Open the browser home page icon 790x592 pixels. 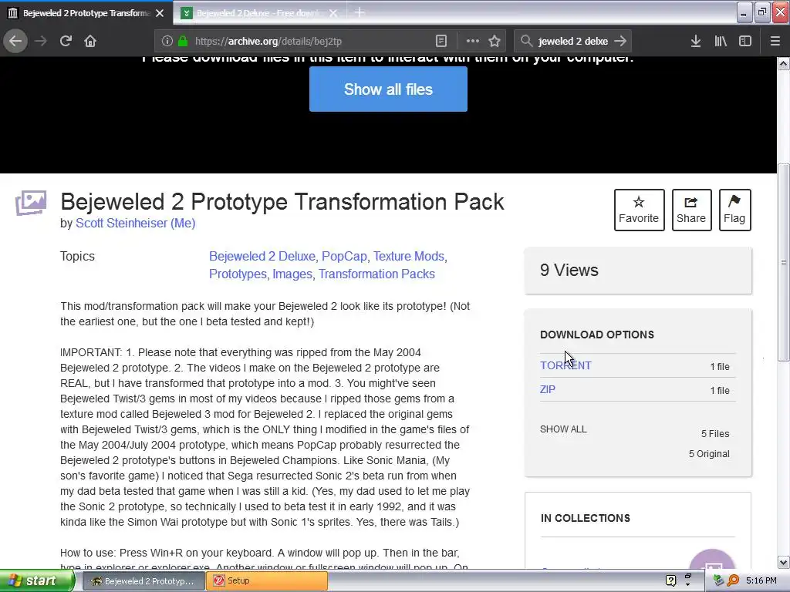tap(90, 41)
